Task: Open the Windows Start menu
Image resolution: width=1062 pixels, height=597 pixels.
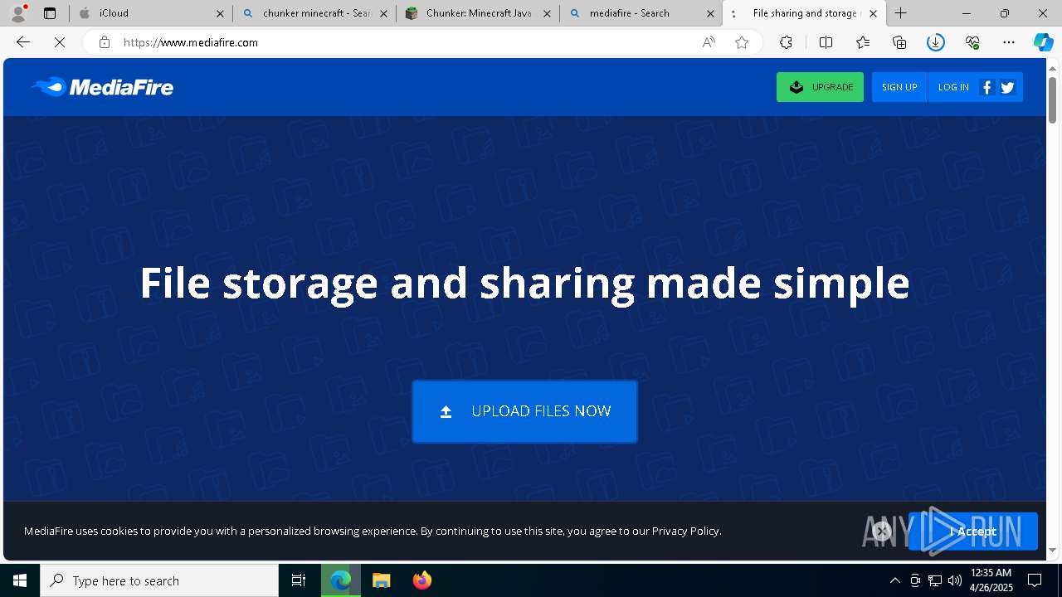Action: point(20,580)
